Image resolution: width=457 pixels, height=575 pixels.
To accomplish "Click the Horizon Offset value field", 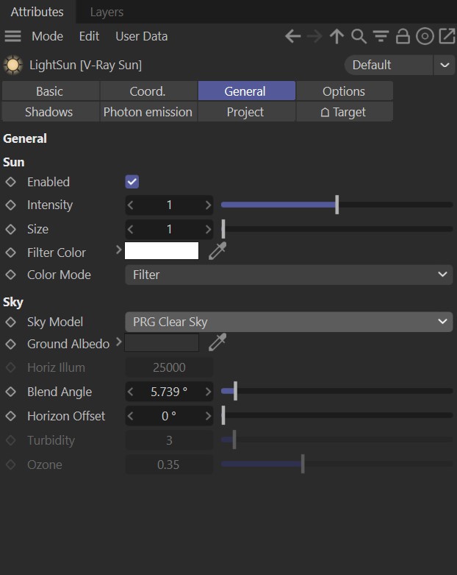I will pos(169,416).
